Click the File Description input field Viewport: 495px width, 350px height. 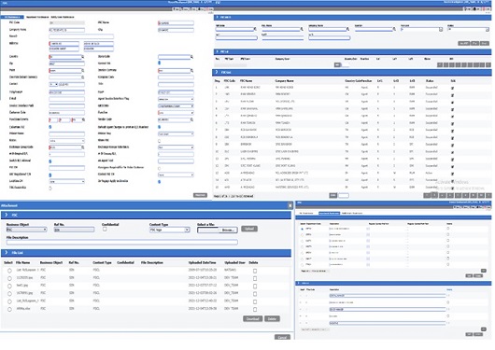coord(121,243)
